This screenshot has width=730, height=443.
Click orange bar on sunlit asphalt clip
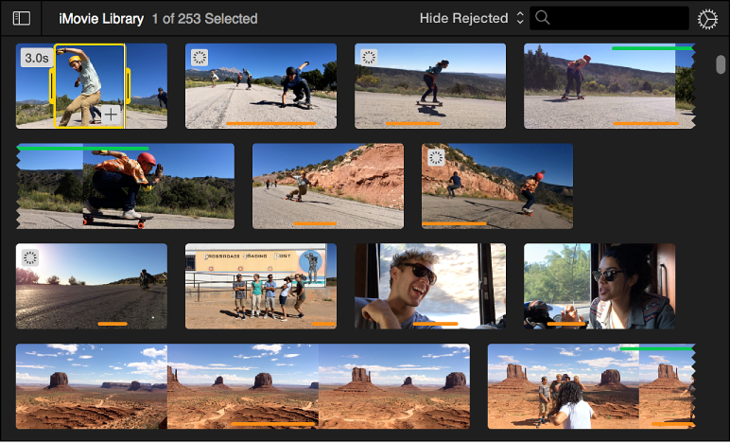(x=113, y=324)
